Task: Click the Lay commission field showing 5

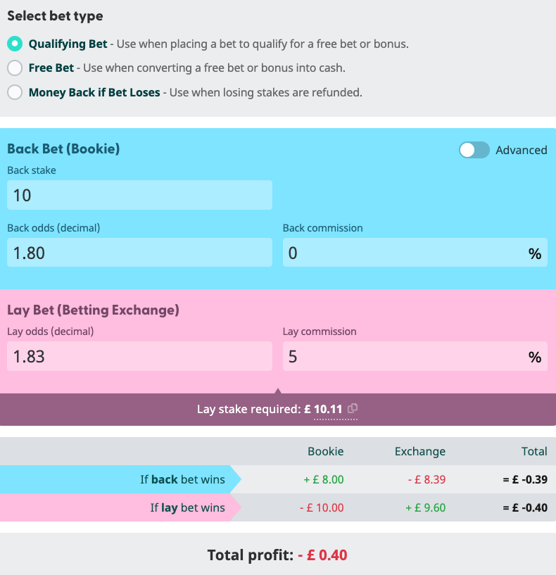Action: click(x=415, y=356)
